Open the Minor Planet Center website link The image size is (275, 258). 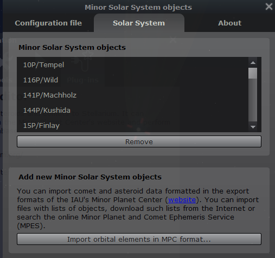182,200
